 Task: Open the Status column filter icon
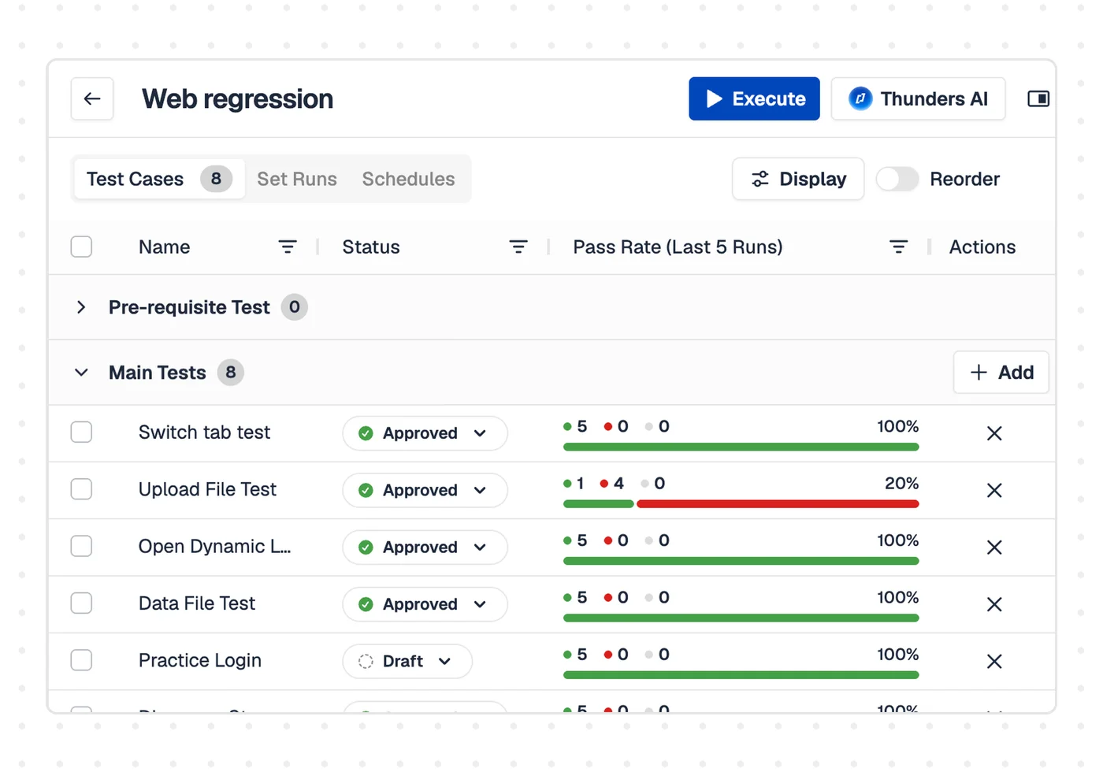[x=518, y=247]
